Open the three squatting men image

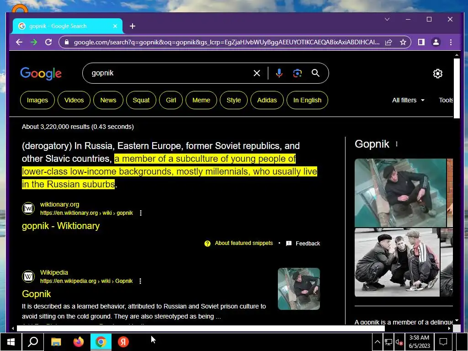[x=397, y=262]
